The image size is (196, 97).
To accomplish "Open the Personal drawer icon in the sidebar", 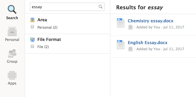I will [x=12, y=31].
